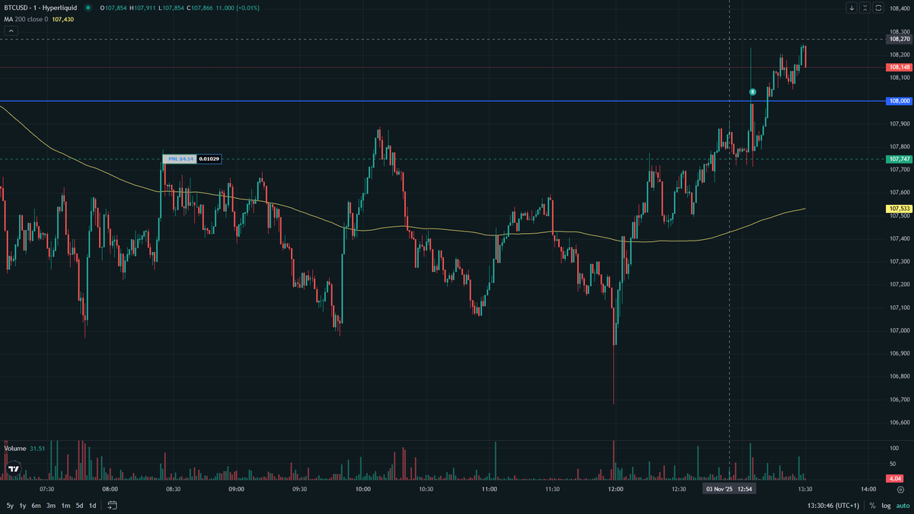Click the 107,000 price axis label
Screen dimensions: 914x514
coord(900,330)
